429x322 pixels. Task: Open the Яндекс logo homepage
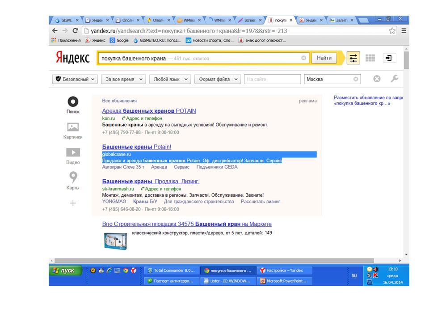[73, 58]
